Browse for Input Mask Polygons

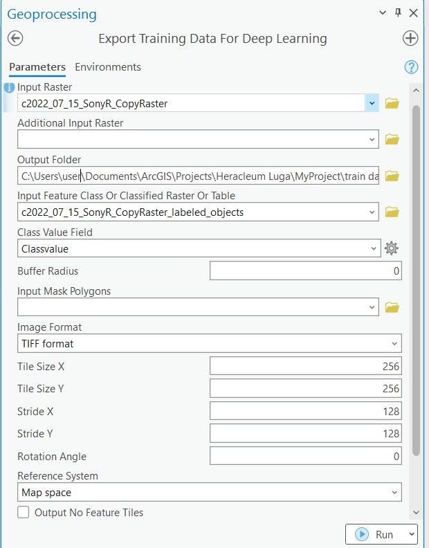[392, 307]
